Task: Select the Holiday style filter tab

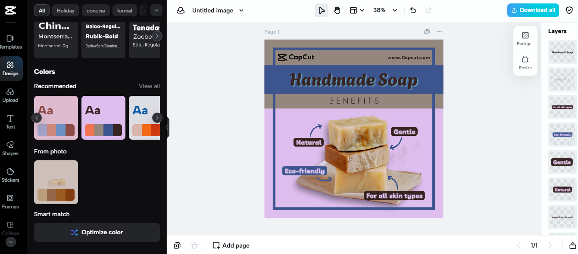Action: pyautogui.click(x=66, y=10)
